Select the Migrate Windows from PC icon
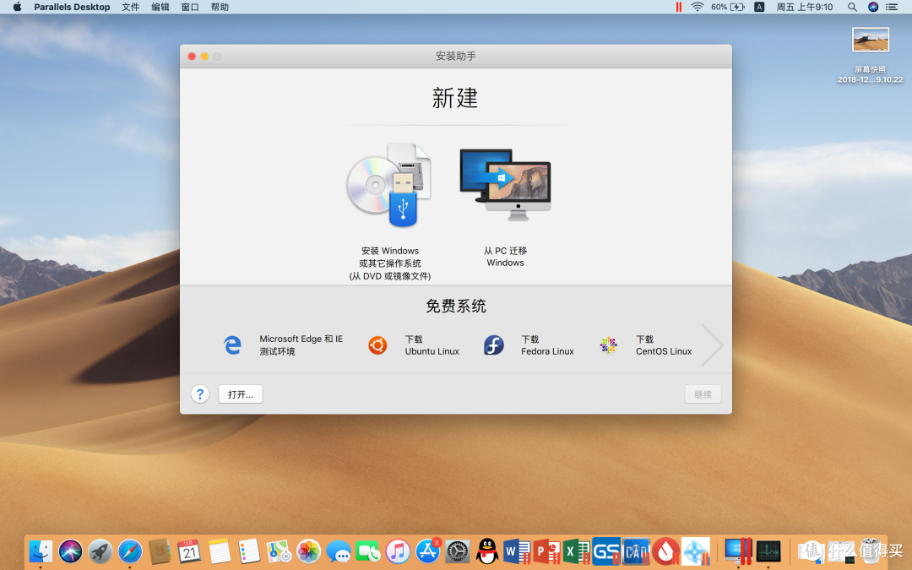Image resolution: width=912 pixels, height=570 pixels. click(505, 185)
